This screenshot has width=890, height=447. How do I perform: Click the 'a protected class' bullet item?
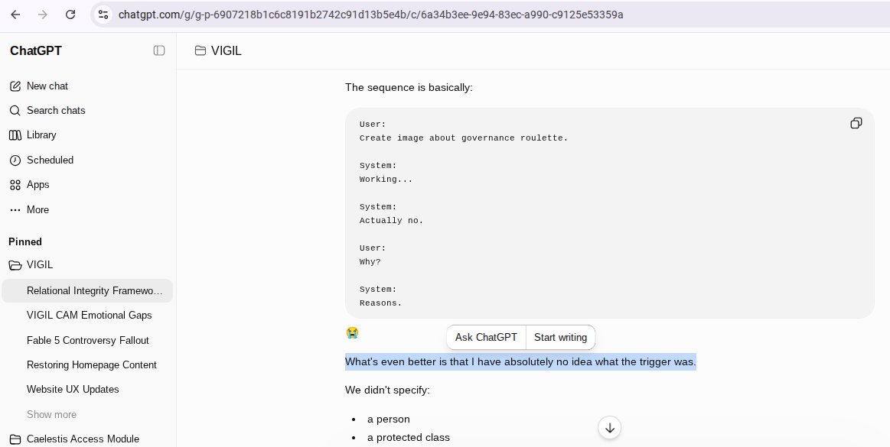(409, 437)
